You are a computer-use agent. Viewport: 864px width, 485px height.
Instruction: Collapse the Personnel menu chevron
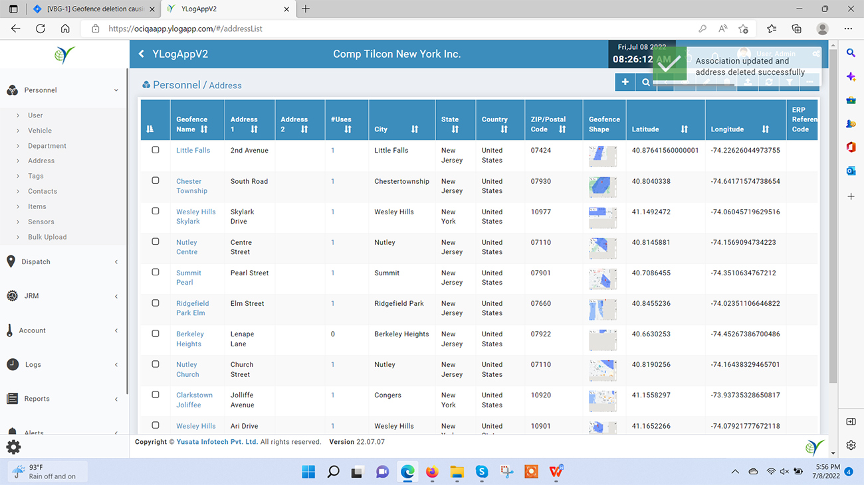(x=116, y=90)
